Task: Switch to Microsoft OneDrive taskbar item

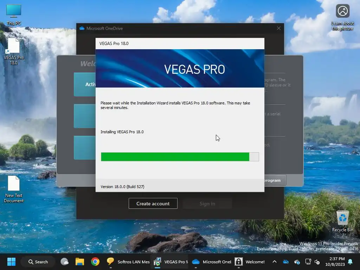Action: tap(211, 262)
